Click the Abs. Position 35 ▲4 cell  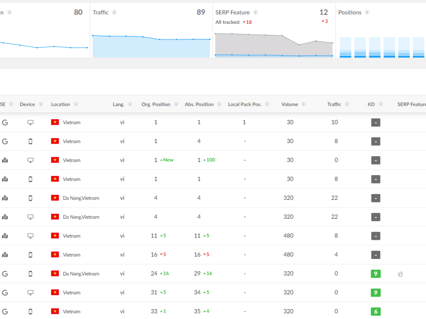pyautogui.click(x=201, y=311)
